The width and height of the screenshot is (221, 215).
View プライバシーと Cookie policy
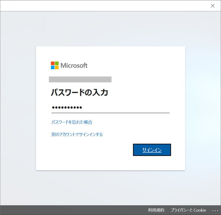point(188,210)
